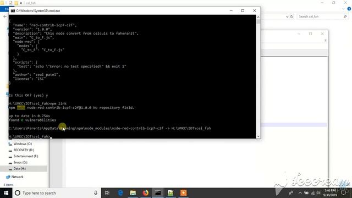Open Explorer help question mark icon

[x=349, y=9]
